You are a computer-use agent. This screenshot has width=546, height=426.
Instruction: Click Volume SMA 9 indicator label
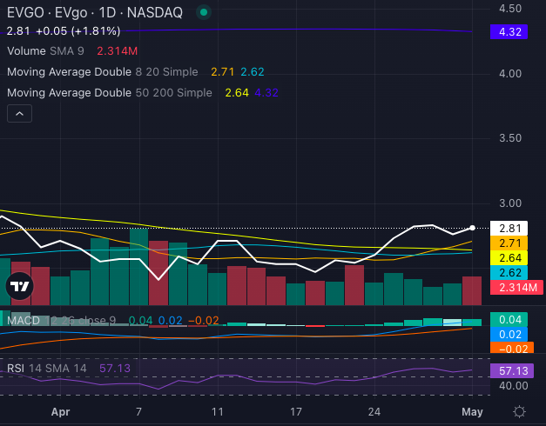[45, 51]
